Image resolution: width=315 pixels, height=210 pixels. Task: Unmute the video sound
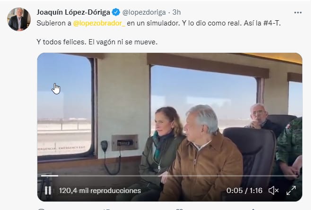274,190
